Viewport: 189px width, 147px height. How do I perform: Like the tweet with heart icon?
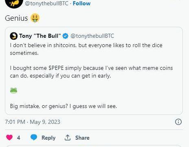[9, 138]
